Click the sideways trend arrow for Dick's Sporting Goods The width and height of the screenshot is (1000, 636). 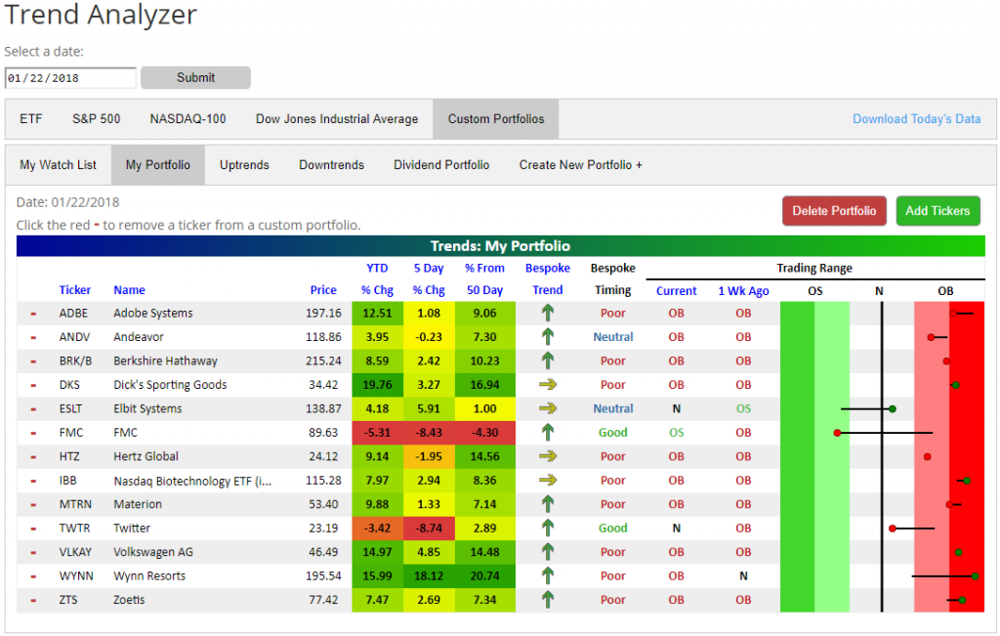548,385
